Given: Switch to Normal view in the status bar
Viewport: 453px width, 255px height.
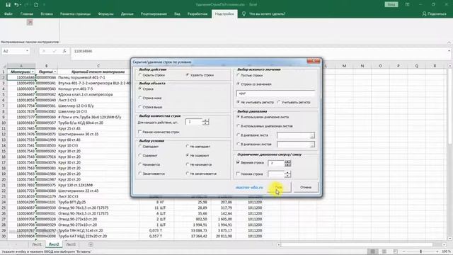Looking at the screenshot, I should (x=373, y=251).
